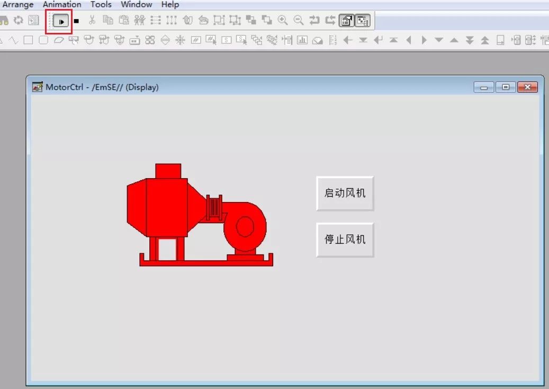Select the Page Down double-triangle tool
The image size is (549, 389).
(x=470, y=40)
